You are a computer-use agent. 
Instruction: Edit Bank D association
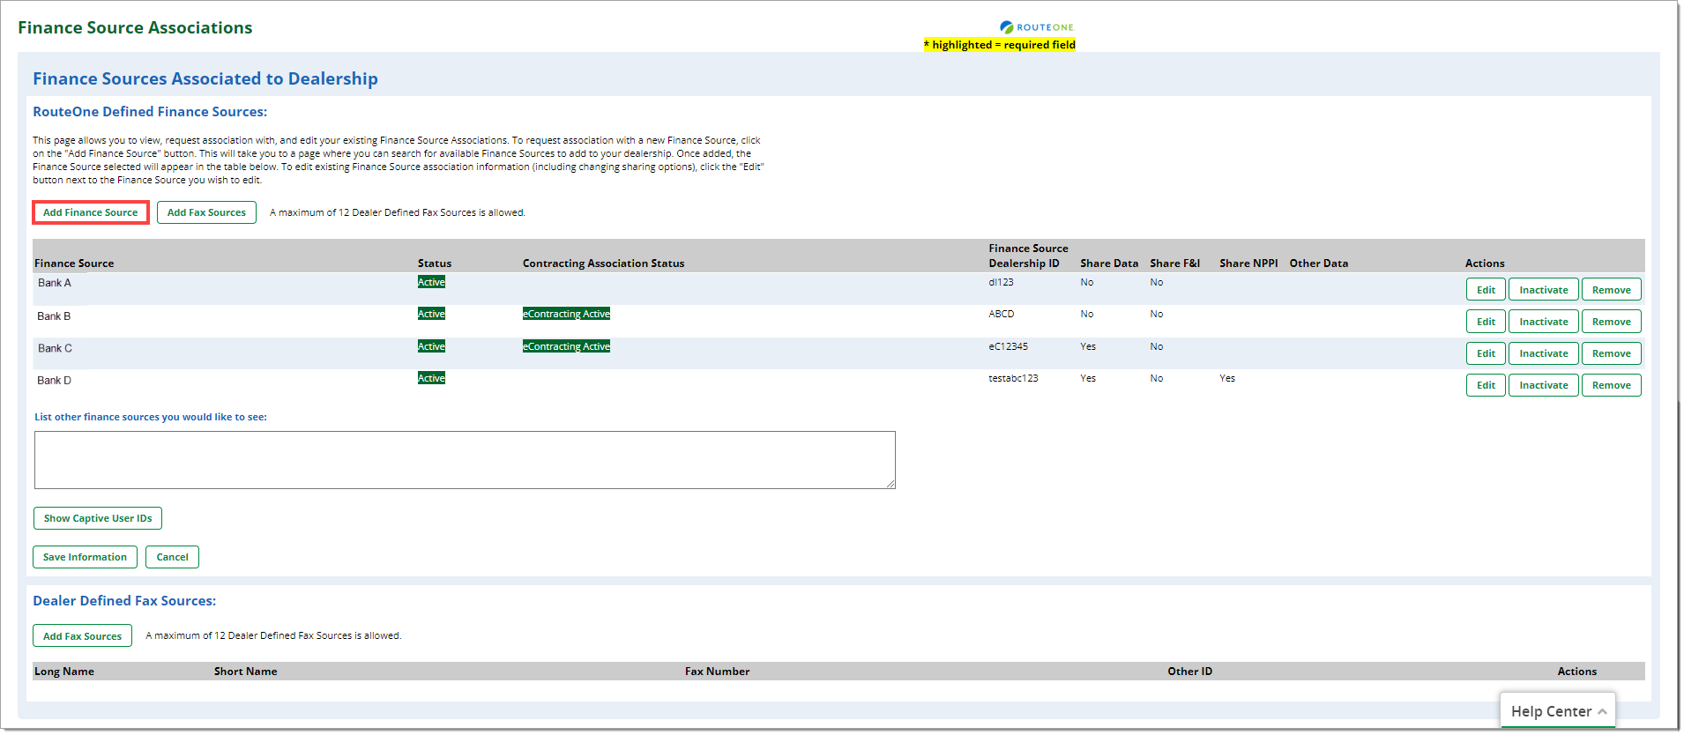tap(1486, 385)
